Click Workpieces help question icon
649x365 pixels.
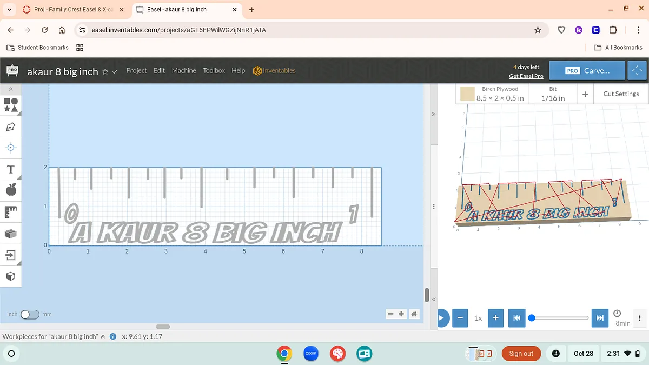click(x=113, y=336)
